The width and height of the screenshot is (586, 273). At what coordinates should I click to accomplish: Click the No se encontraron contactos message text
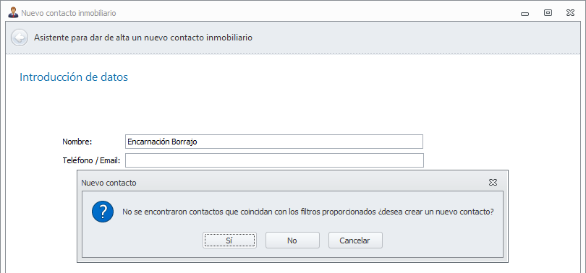(x=308, y=212)
